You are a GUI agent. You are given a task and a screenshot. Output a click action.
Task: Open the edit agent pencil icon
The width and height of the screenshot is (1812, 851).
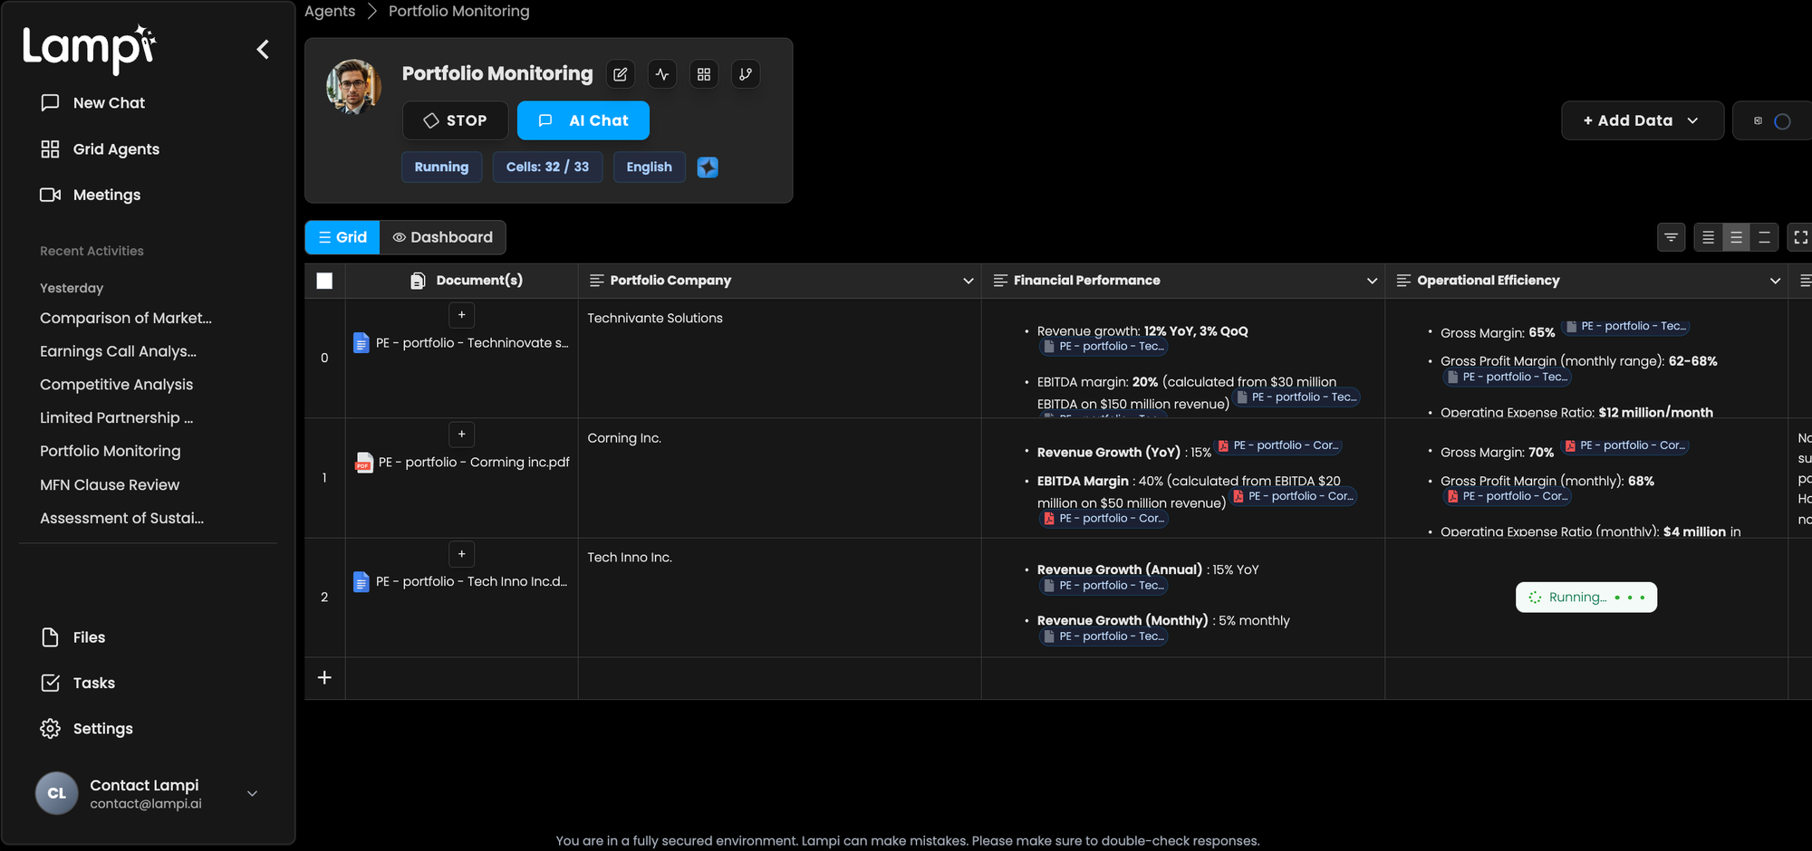click(621, 74)
